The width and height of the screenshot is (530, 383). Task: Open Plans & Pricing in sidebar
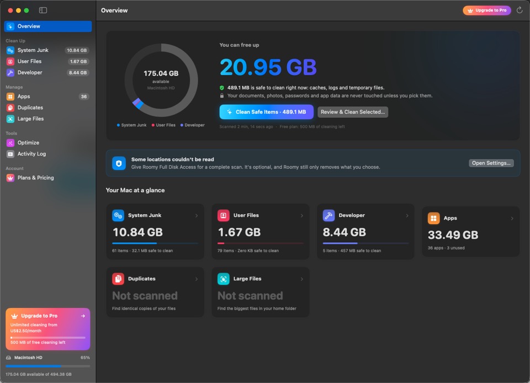(x=48, y=178)
